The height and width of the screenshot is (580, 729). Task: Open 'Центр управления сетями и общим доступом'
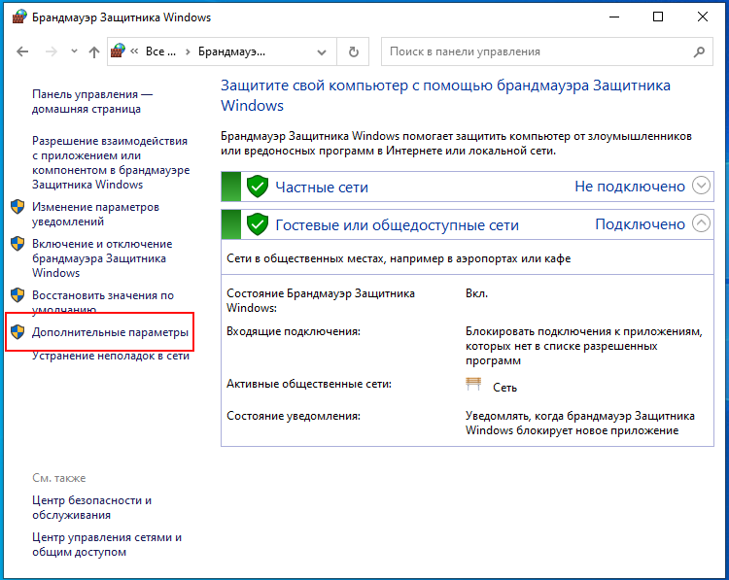pyautogui.click(x=107, y=544)
